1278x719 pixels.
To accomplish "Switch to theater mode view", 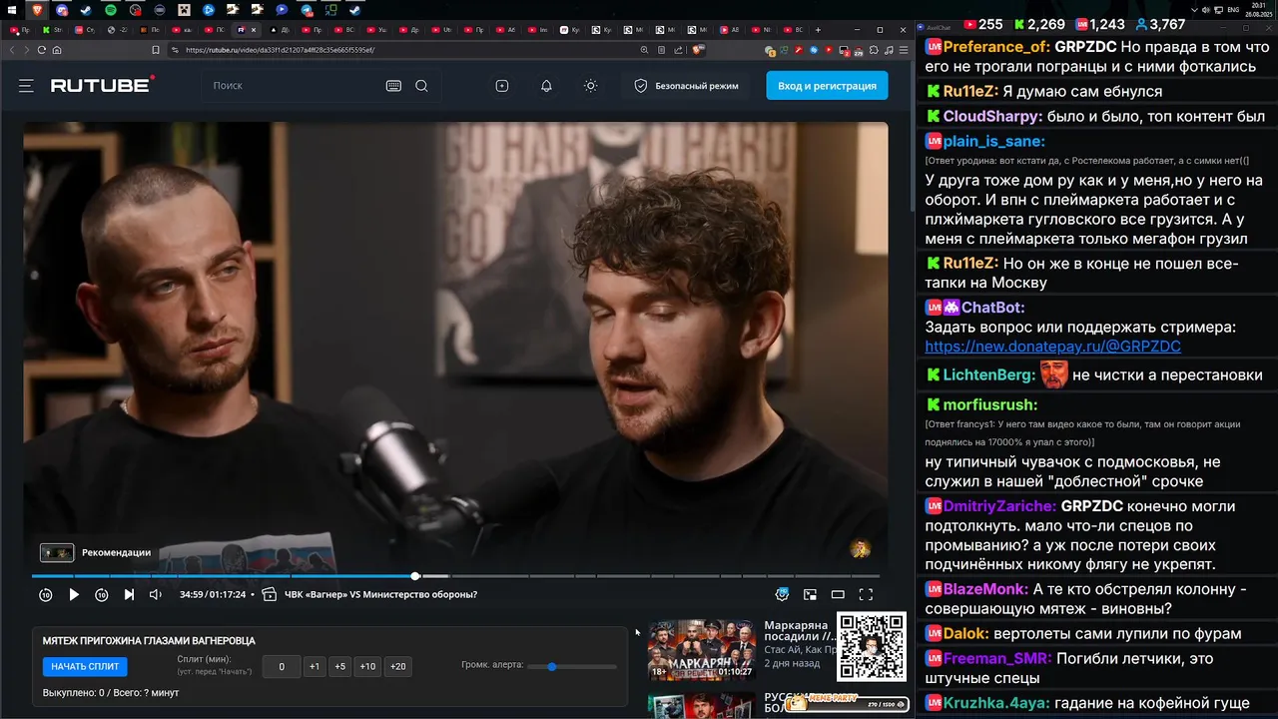I will pos(838,594).
